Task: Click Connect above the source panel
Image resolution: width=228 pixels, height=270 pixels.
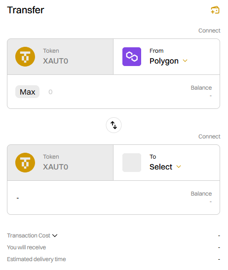Action: (209, 31)
